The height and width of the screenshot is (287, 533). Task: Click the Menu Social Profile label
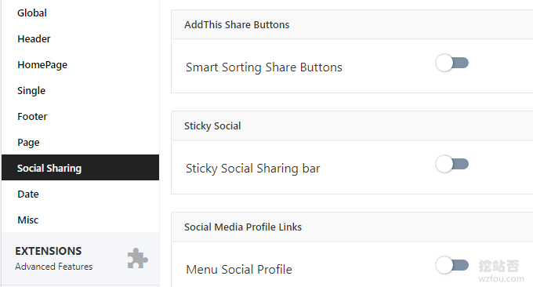239,269
